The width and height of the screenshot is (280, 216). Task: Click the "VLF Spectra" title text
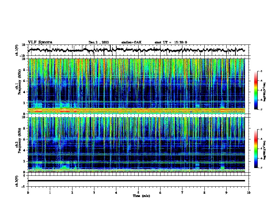(x=40, y=42)
